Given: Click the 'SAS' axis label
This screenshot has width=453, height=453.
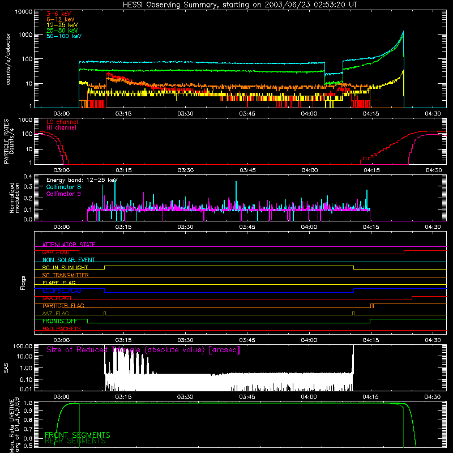Looking at the screenshot, I should [x=6, y=368].
